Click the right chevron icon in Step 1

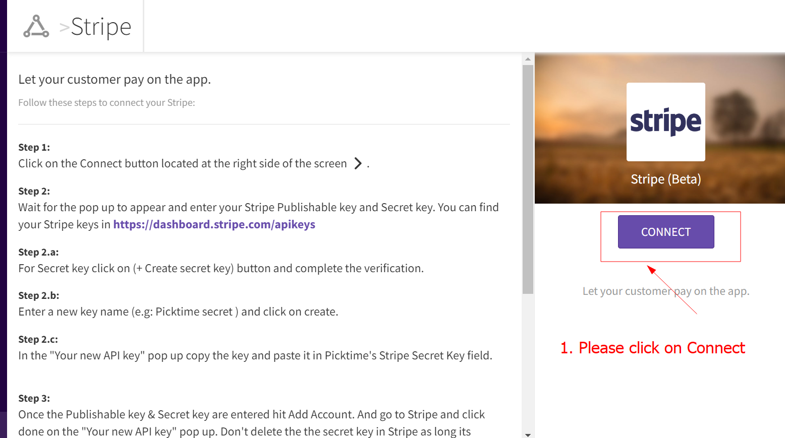coord(358,163)
